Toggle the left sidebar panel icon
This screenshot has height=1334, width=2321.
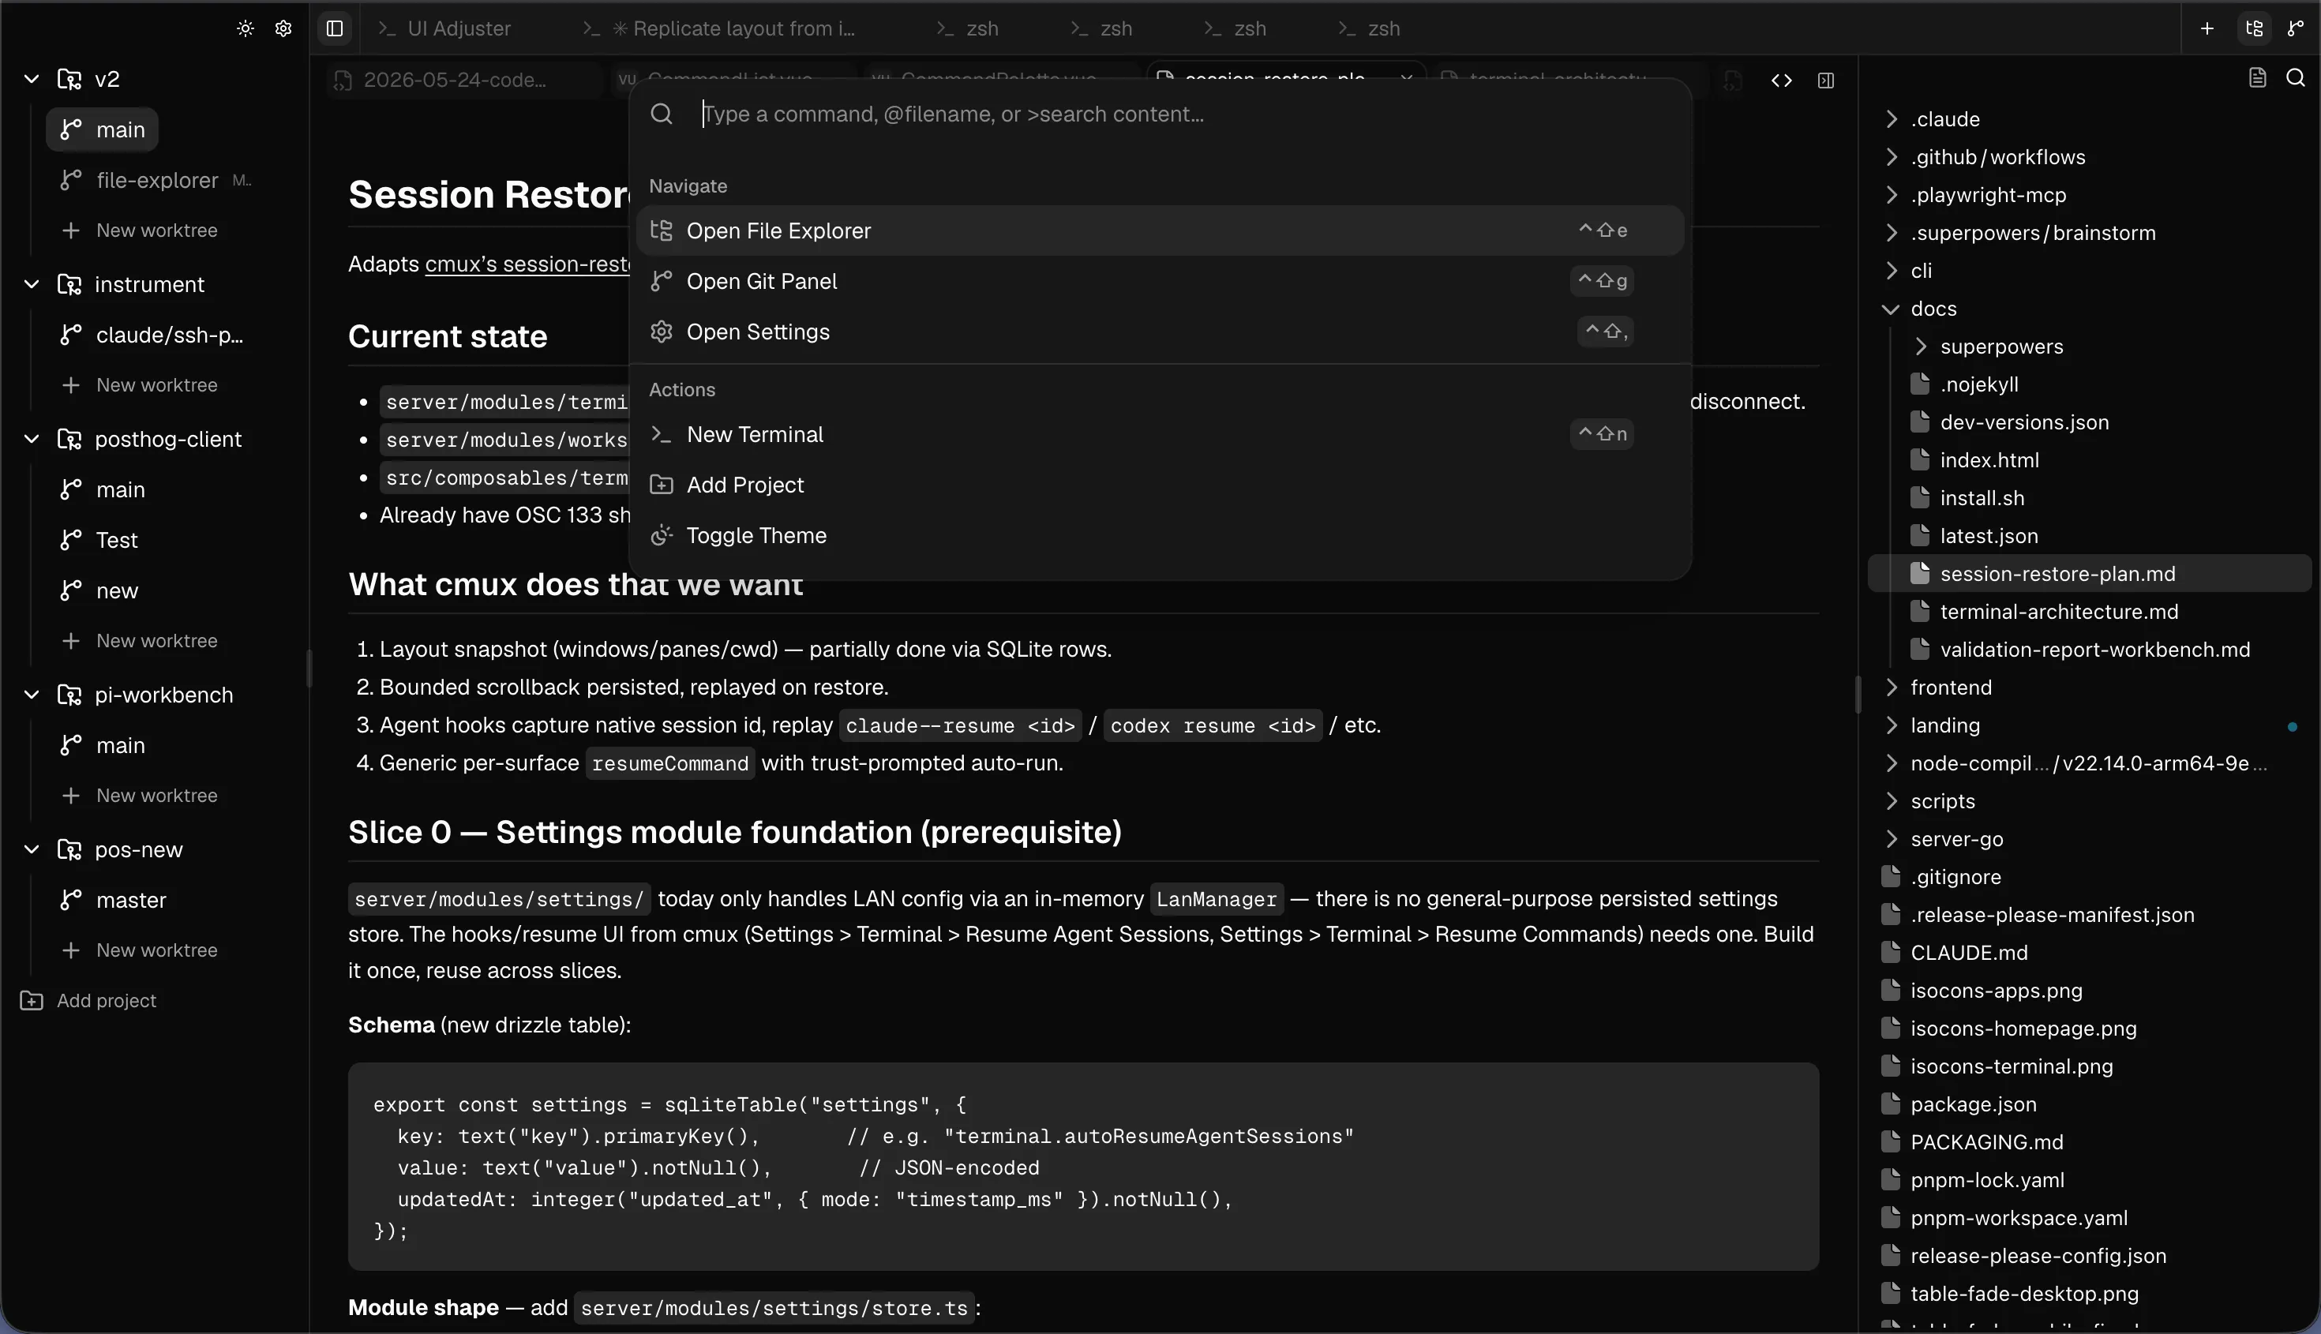(335, 28)
